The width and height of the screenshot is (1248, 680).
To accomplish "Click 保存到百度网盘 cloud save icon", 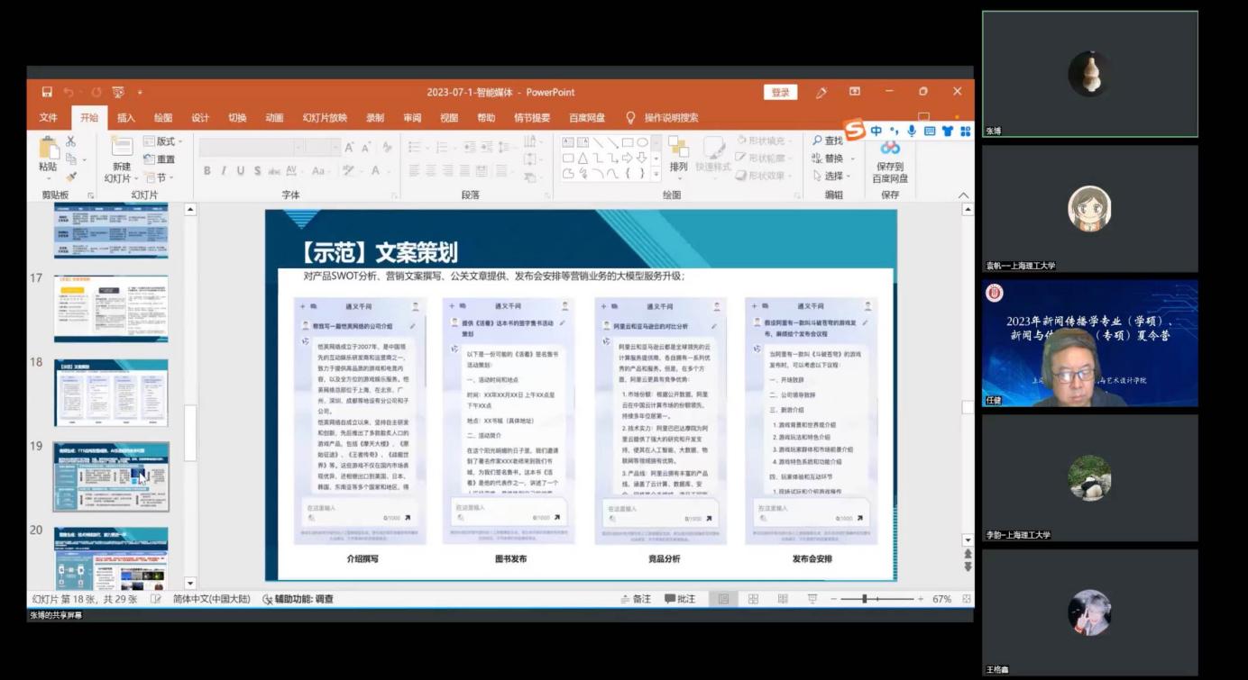I will coord(890,146).
